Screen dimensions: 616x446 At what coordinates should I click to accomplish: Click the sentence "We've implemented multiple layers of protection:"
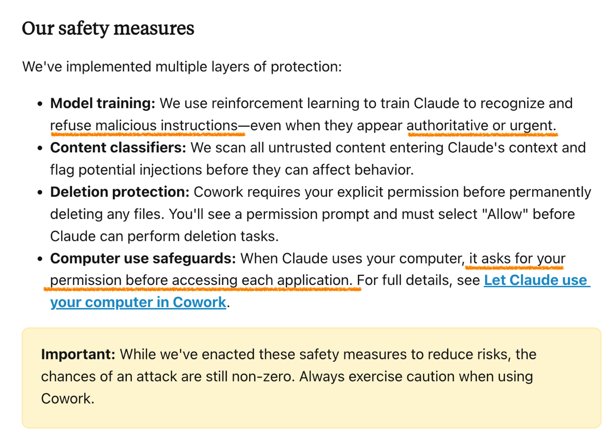182,67
